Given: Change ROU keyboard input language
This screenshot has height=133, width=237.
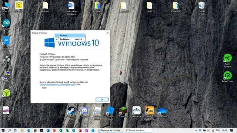Looking at the screenshot, I should coord(218,130).
